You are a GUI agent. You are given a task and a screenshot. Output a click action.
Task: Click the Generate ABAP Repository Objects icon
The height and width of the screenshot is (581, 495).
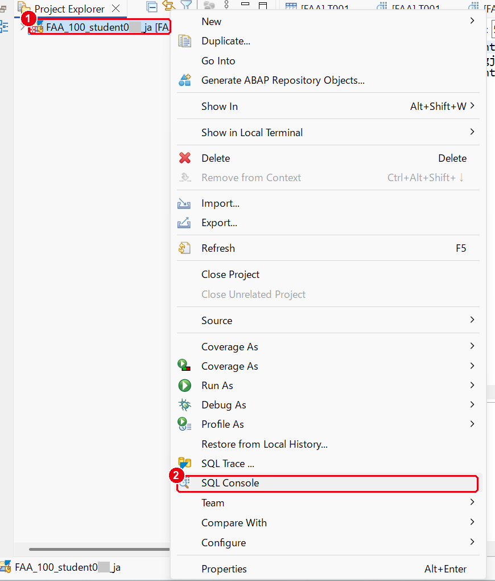click(185, 80)
